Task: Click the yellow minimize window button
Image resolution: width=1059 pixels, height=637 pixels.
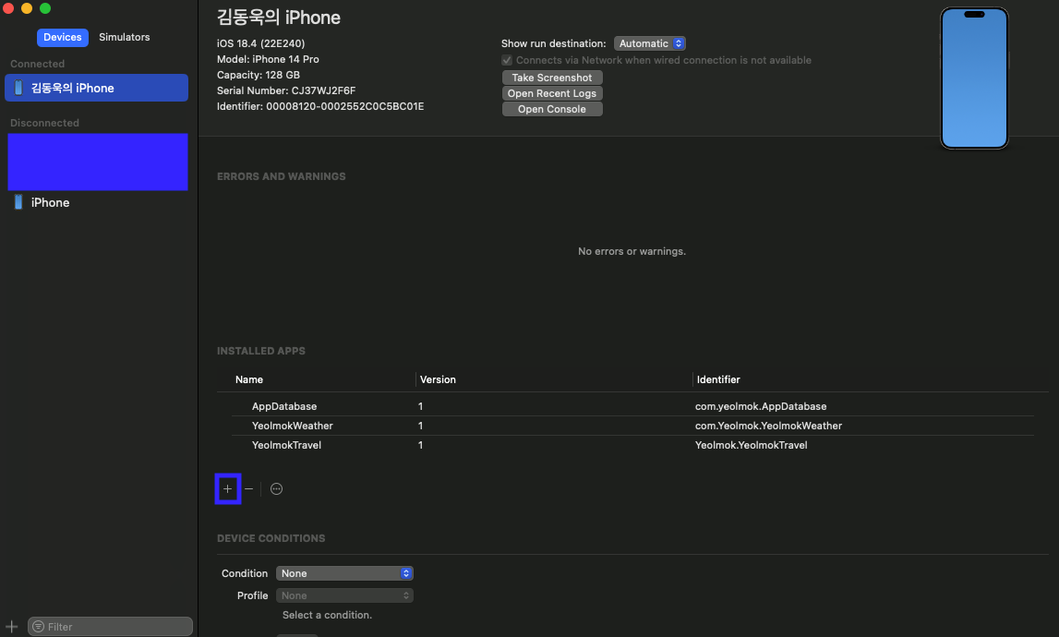Action: (27, 8)
